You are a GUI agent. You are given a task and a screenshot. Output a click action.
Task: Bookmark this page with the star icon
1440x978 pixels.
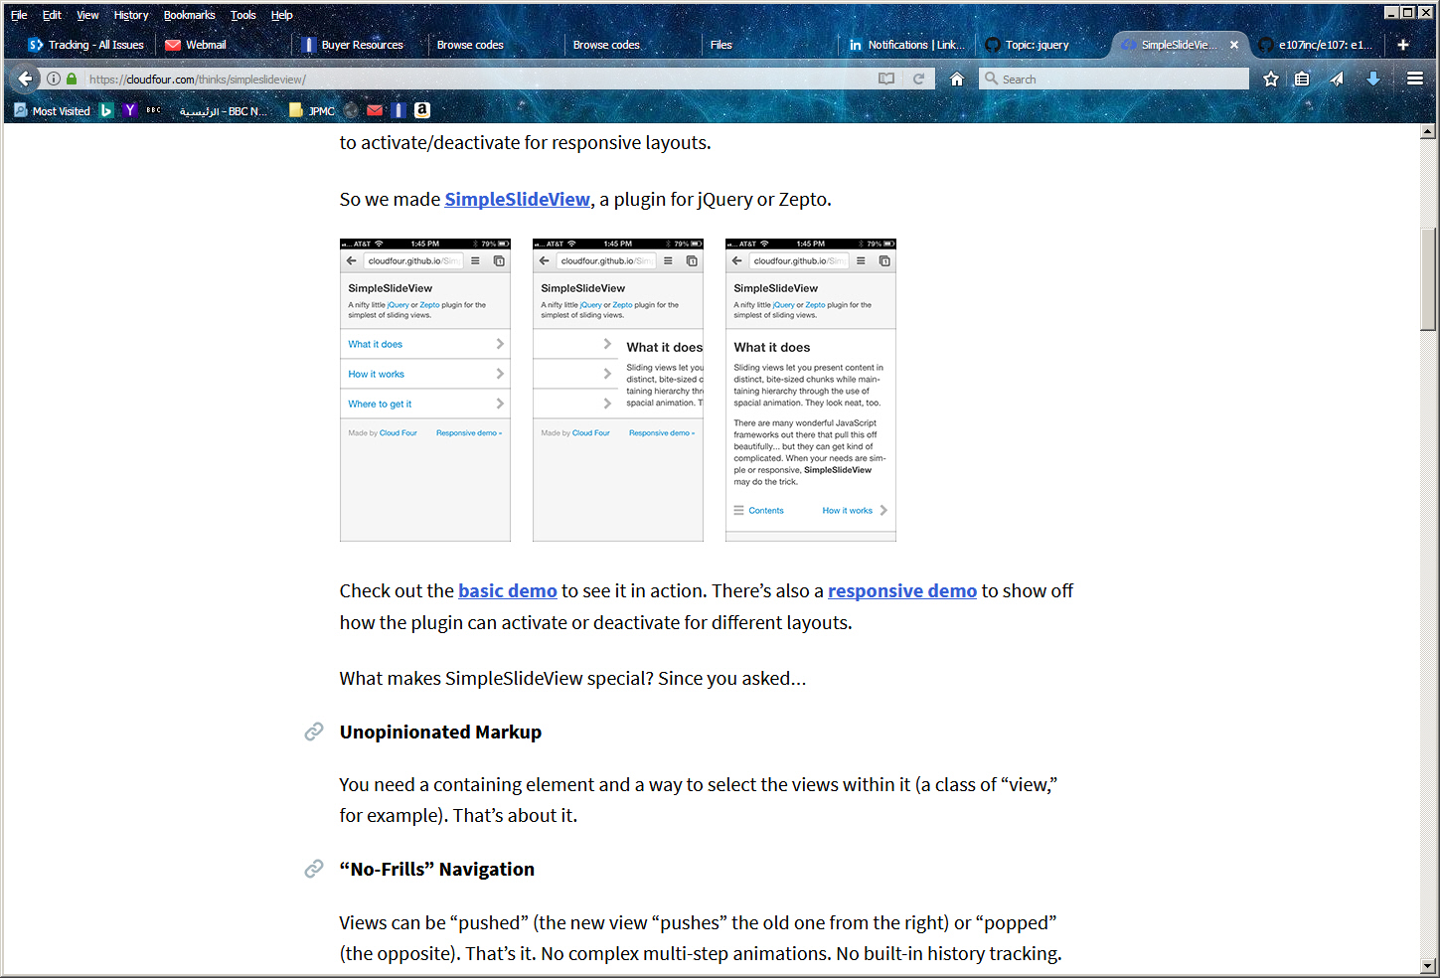1270,79
